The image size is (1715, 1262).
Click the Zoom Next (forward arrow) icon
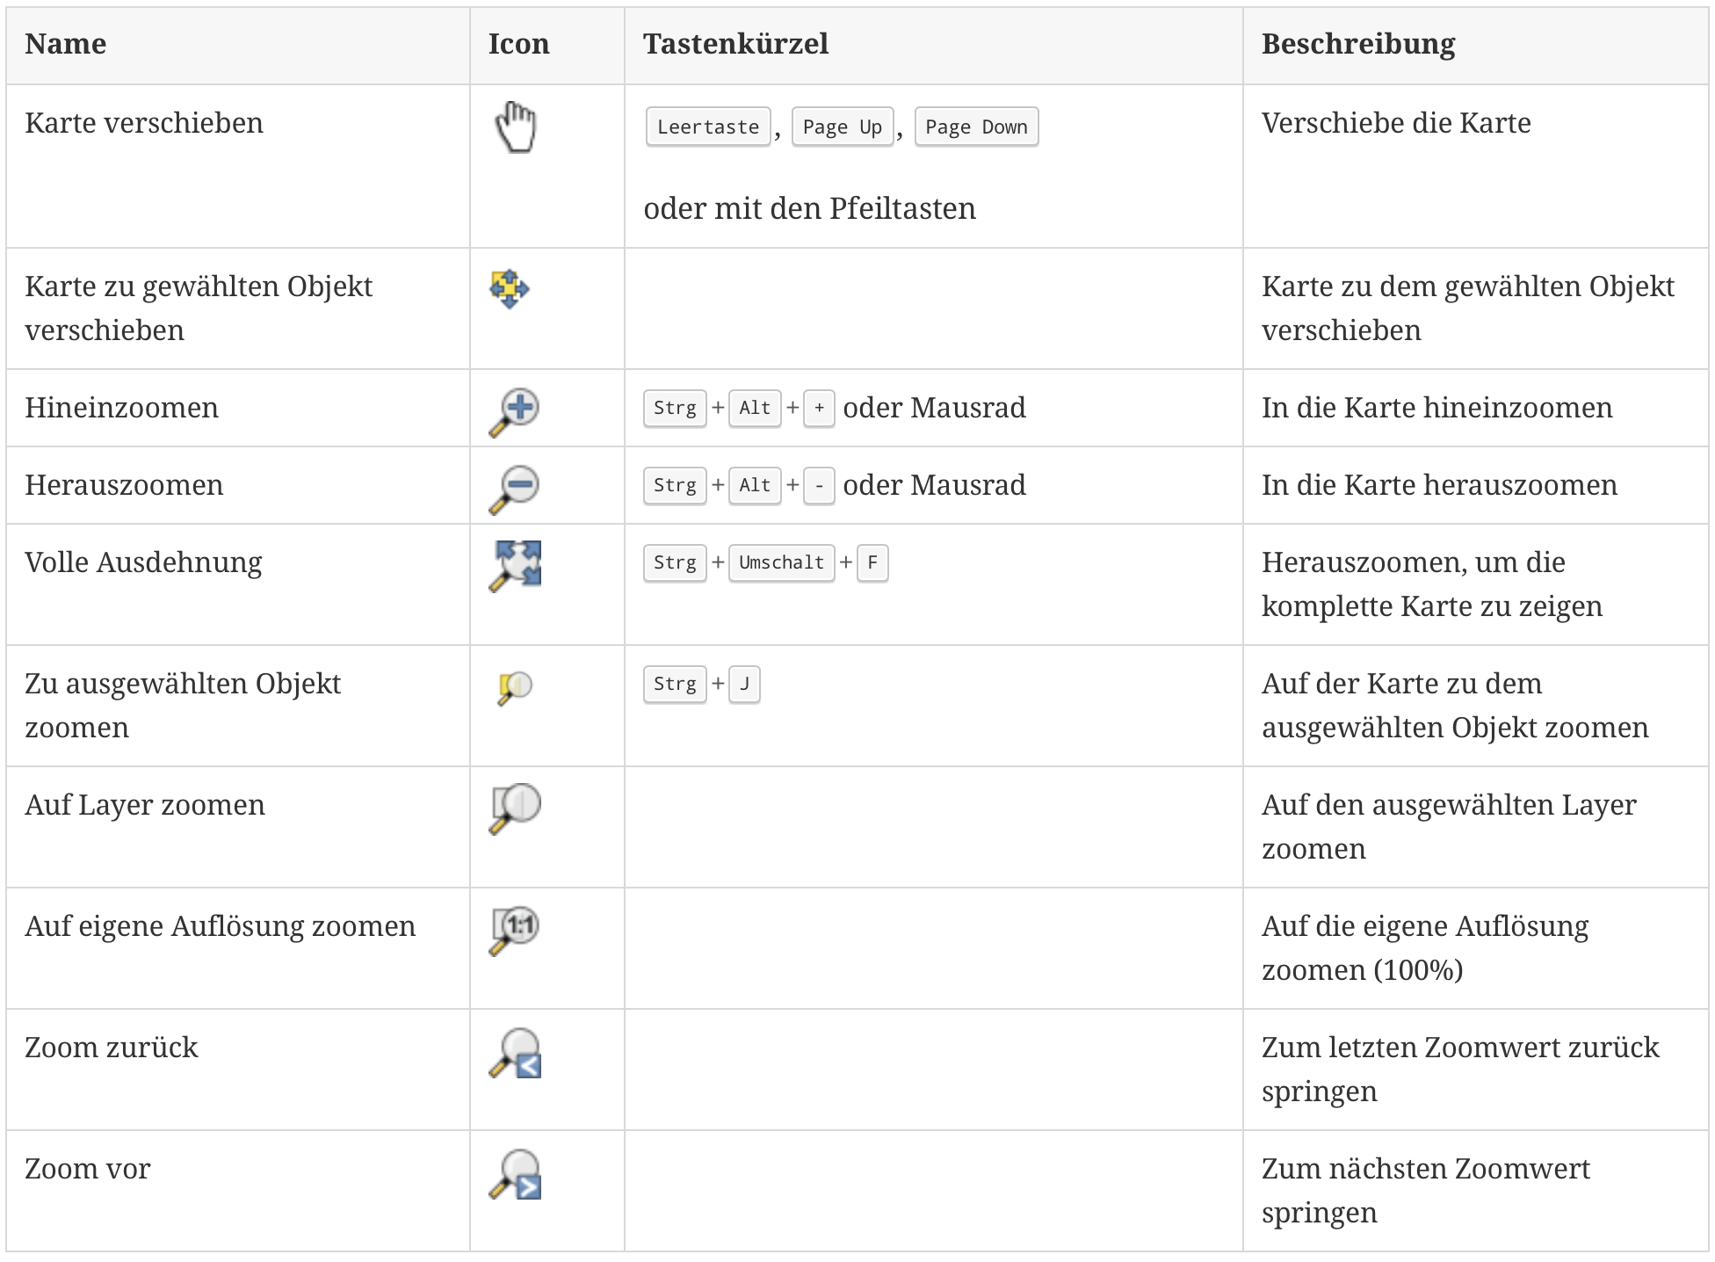coord(516,1173)
